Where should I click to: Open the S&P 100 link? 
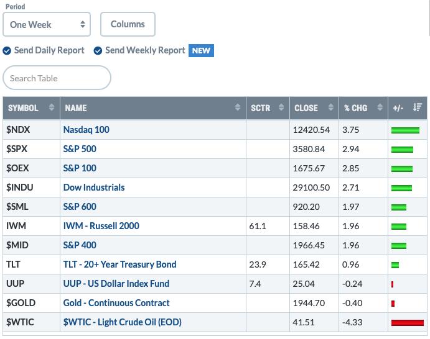[80, 168]
